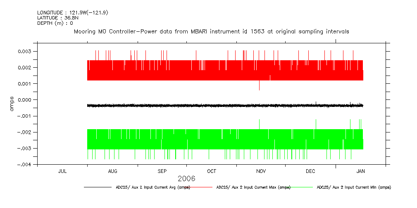The width and height of the screenshot is (417, 208).
Task: Click the JUL month label
Action: tap(62, 171)
